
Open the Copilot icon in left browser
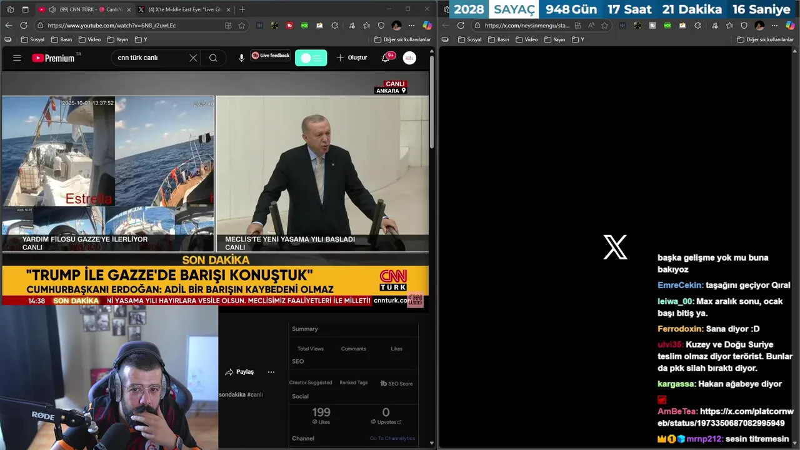[427, 26]
